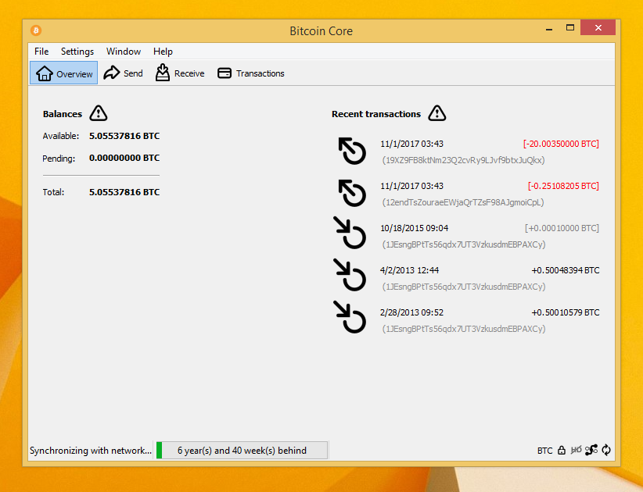Click address 19XZ9FB8ktNm23Q2cvRy9LJvf9btxJuQkx
The width and height of the screenshot is (643, 492).
[463, 160]
